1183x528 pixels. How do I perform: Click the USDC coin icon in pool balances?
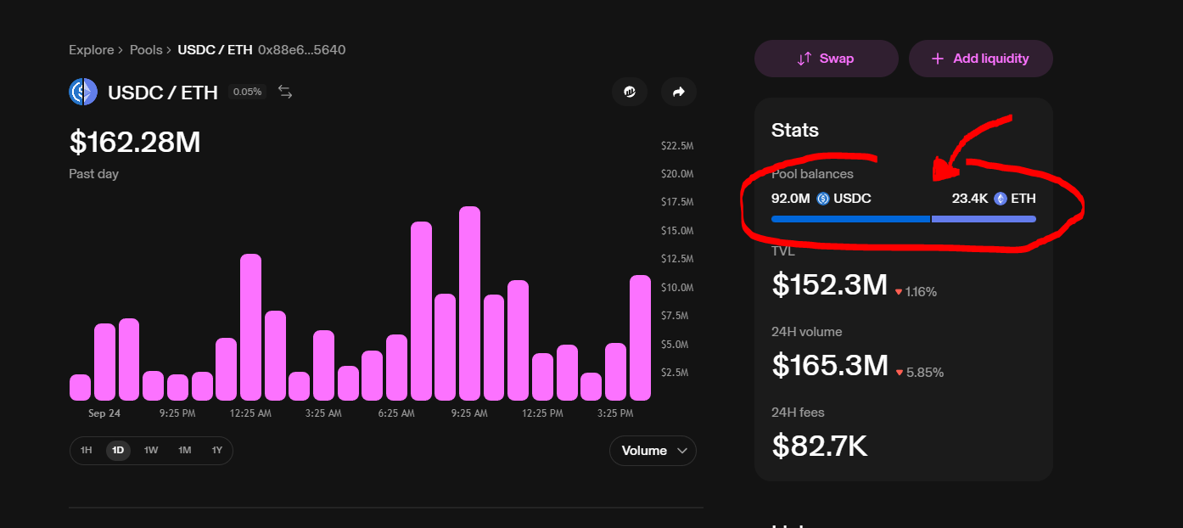click(x=823, y=199)
